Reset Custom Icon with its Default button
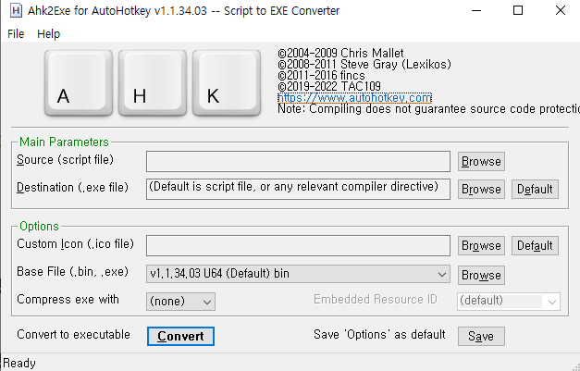Image resolution: width=580 pixels, height=371 pixels. (535, 246)
